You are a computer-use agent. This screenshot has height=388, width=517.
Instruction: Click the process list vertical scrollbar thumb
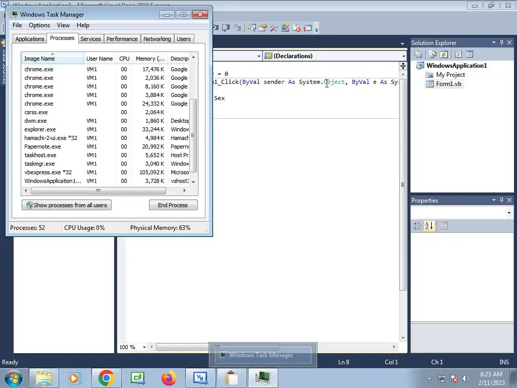point(193,135)
